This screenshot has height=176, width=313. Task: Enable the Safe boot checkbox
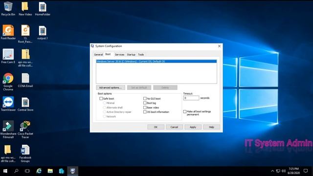point(101,99)
